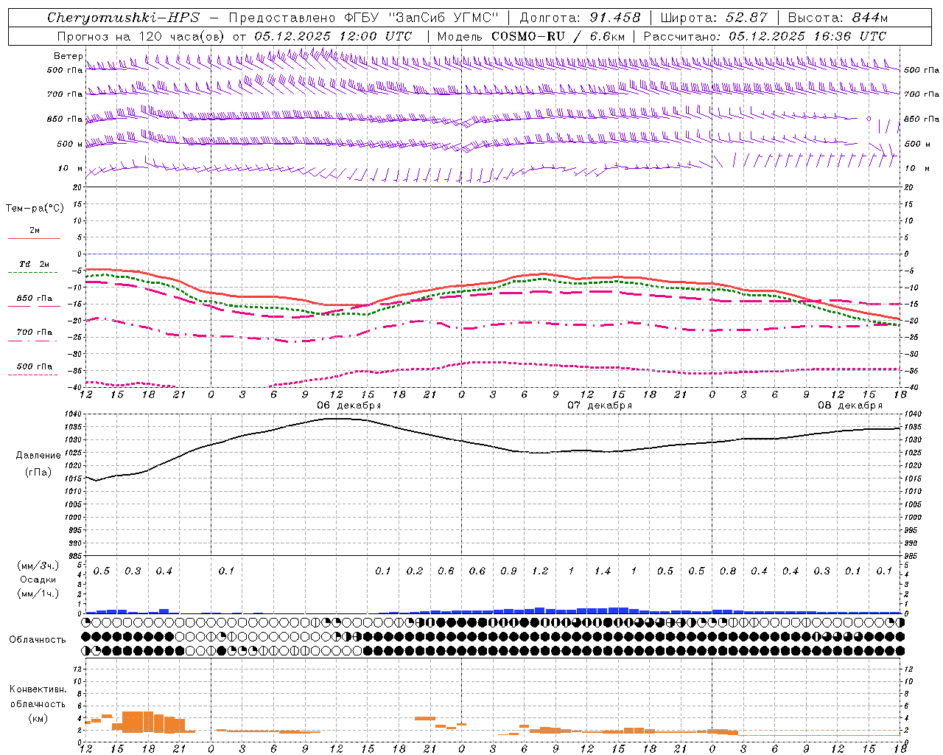Click the (мм/1ч.) unit label
This screenshot has height=755, width=943.
(x=38, y=594)
